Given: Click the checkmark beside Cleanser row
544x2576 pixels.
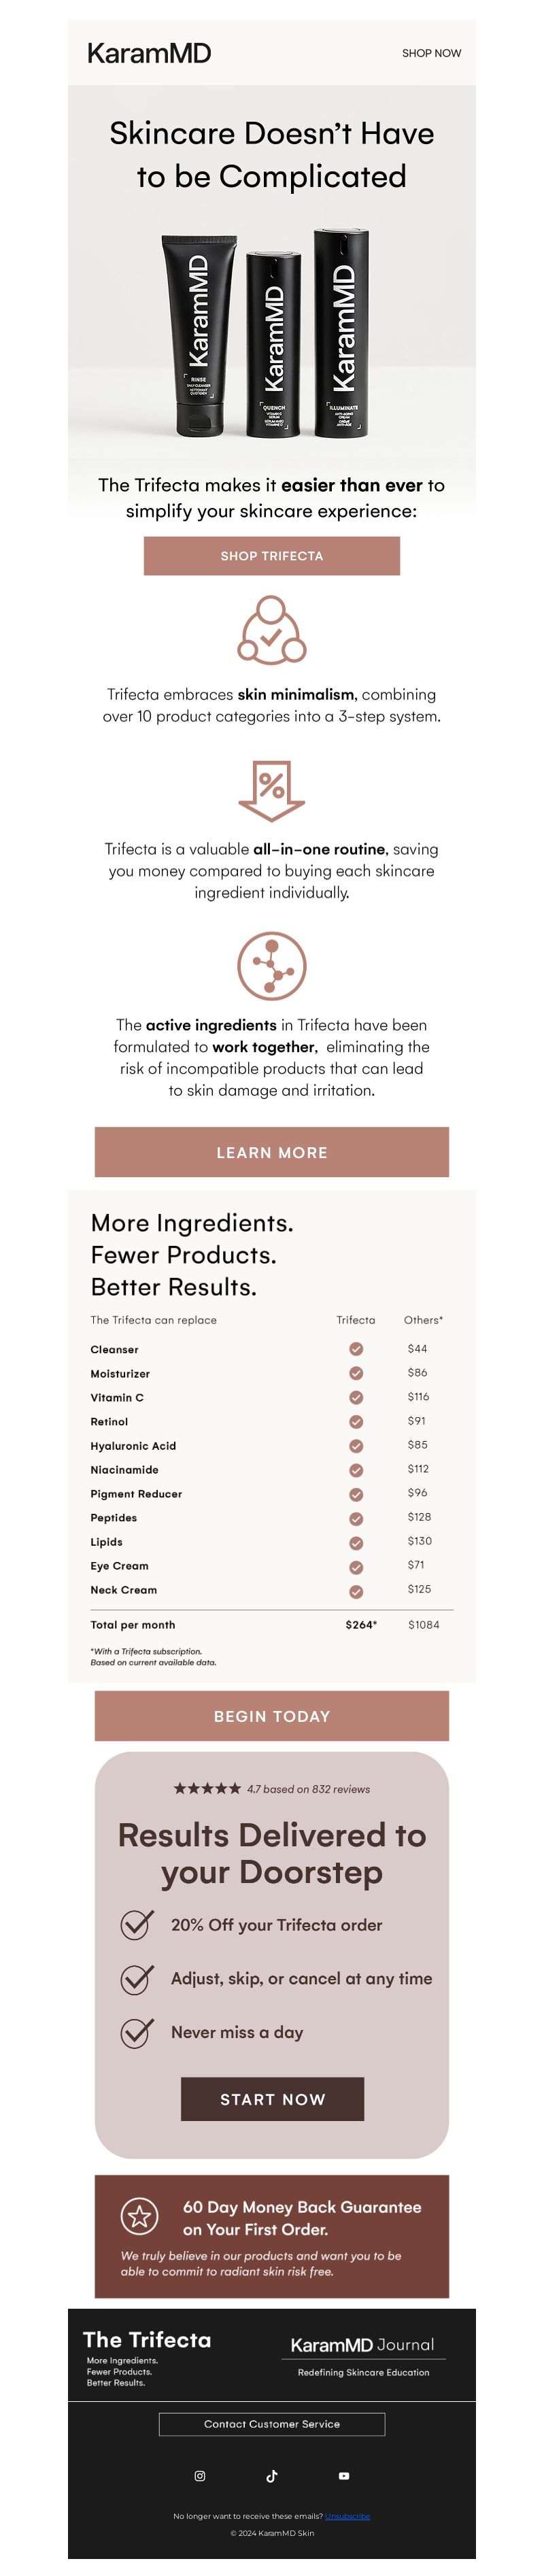Looking at the screenshot, I should coord(356,1349).
